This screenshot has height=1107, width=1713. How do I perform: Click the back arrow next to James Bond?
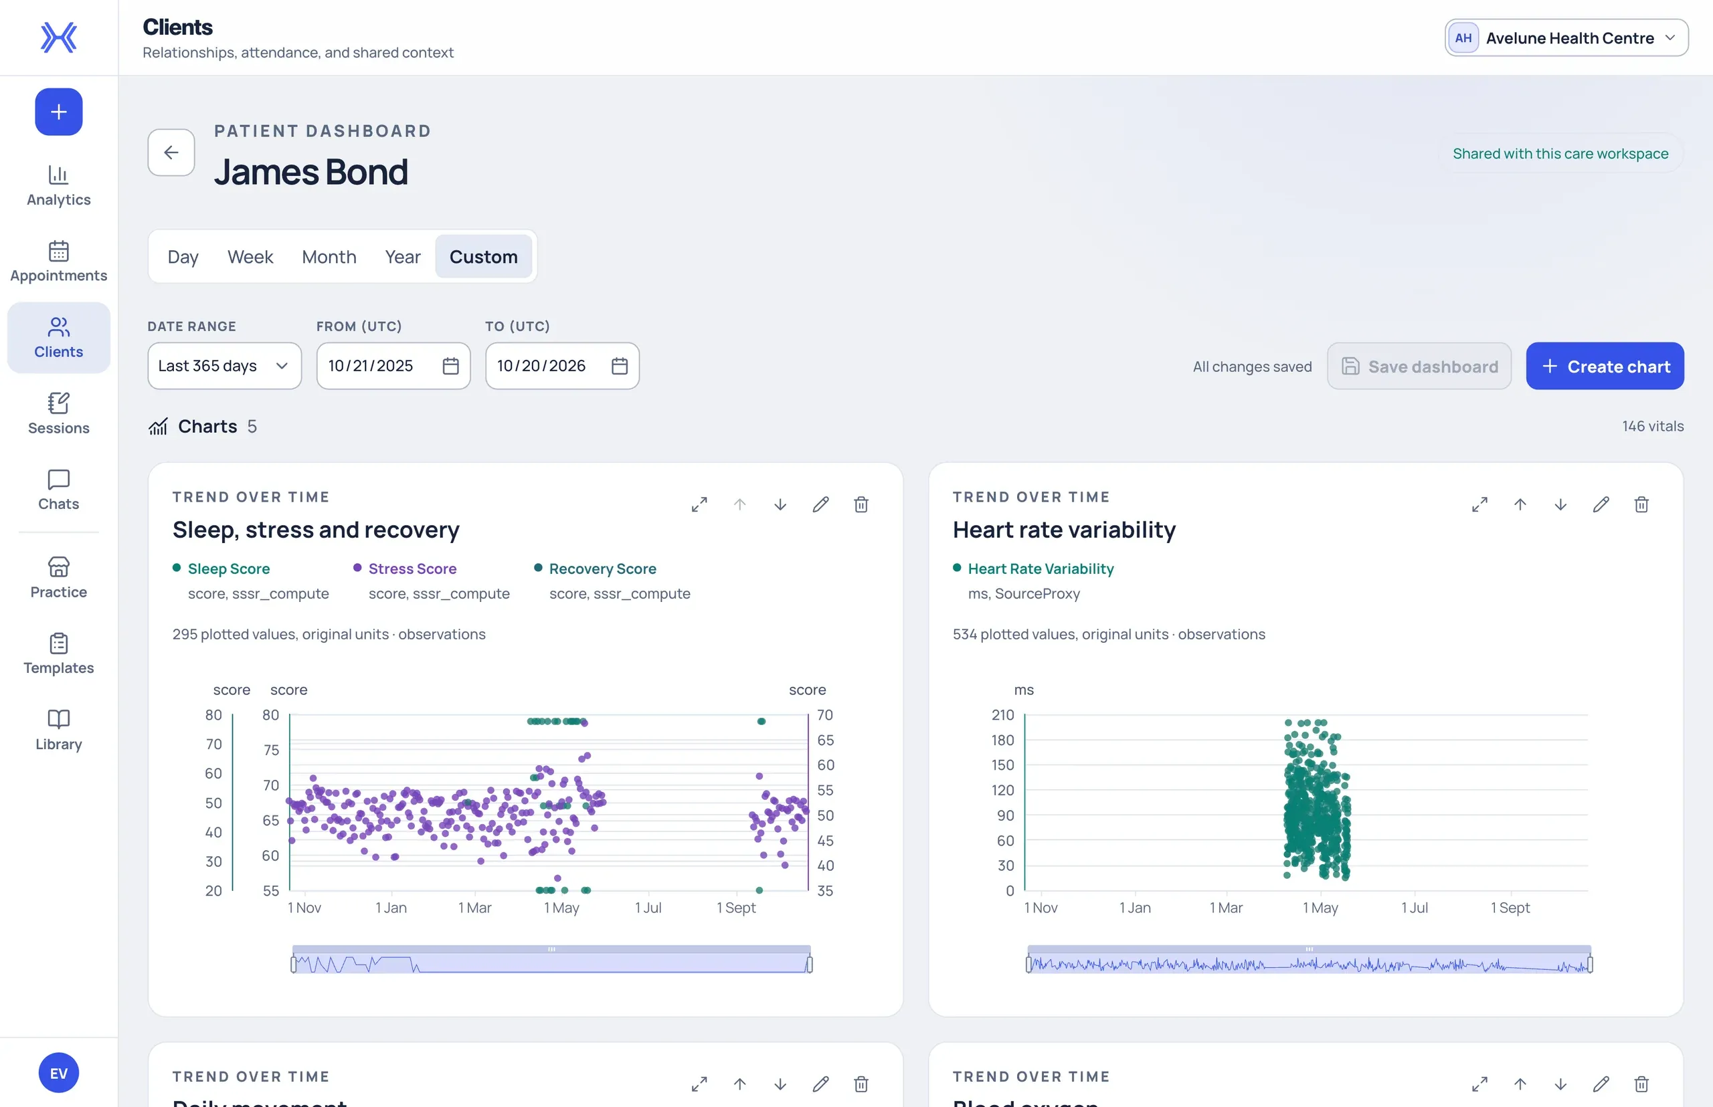coord(171,153)
